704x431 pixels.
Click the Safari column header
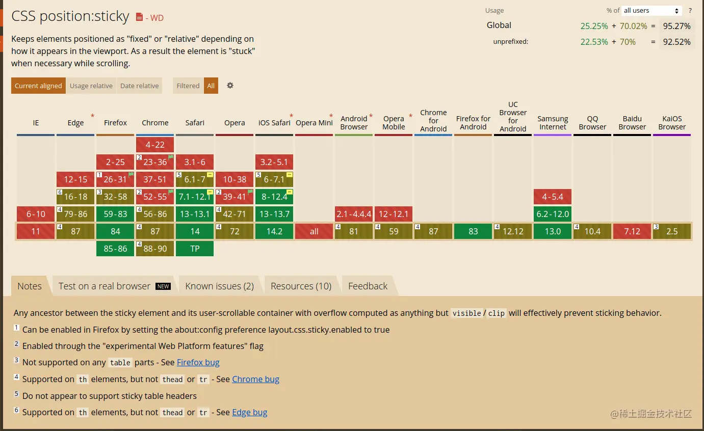tap(195, 123)
